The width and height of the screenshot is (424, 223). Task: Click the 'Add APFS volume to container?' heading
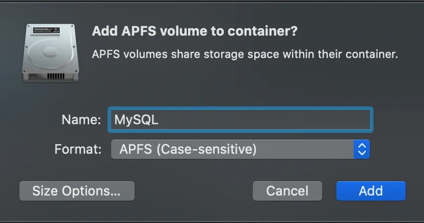pyautogui.click(x=194, y=32)
